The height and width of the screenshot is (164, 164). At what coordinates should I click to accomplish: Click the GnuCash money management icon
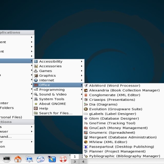click(x=86, y=128)
